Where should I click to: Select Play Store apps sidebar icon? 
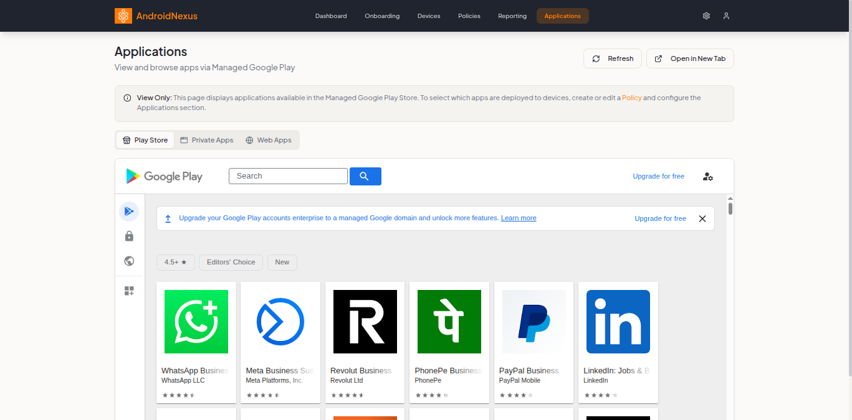click(x=129, y=212)
